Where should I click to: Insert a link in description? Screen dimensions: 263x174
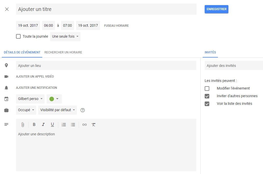pyautogui.click(x=85, y=125)
